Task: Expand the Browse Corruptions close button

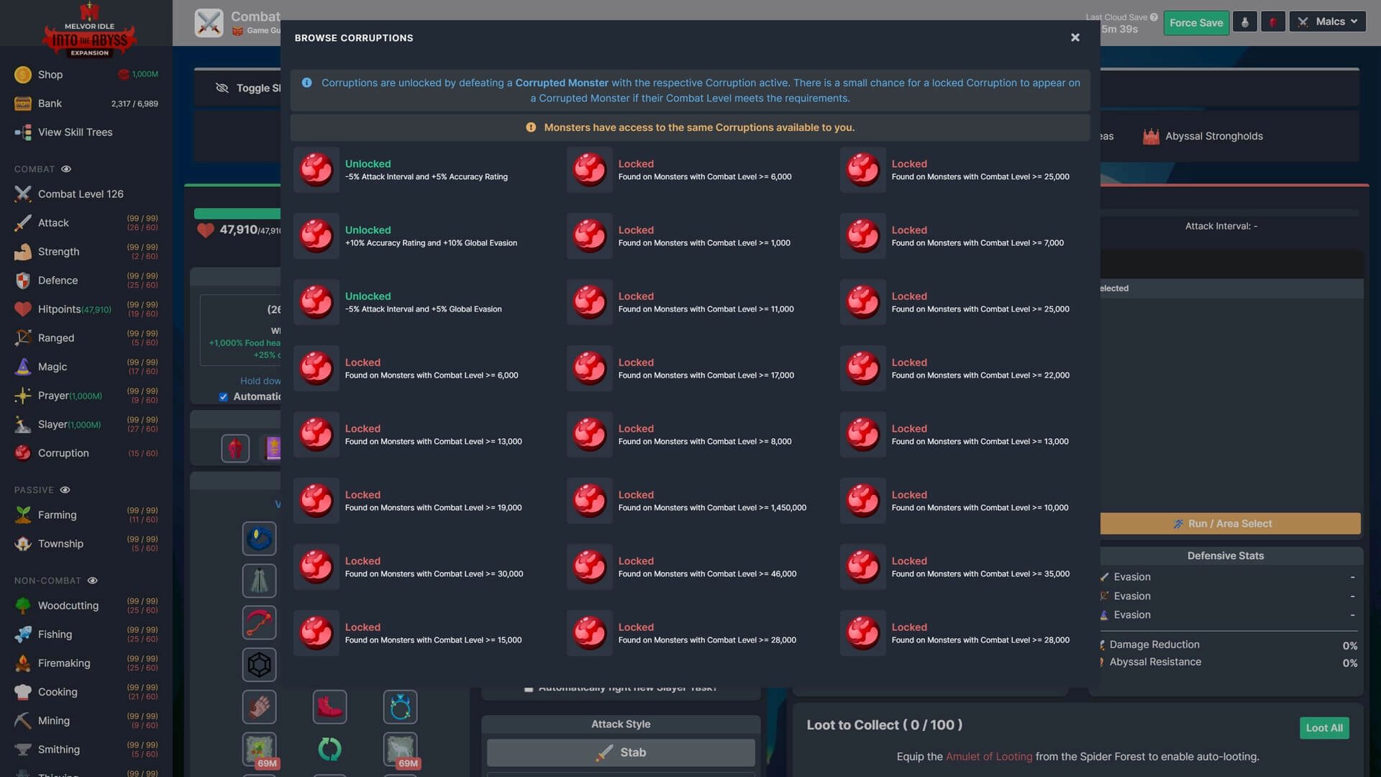Action: click(1075, 37)
